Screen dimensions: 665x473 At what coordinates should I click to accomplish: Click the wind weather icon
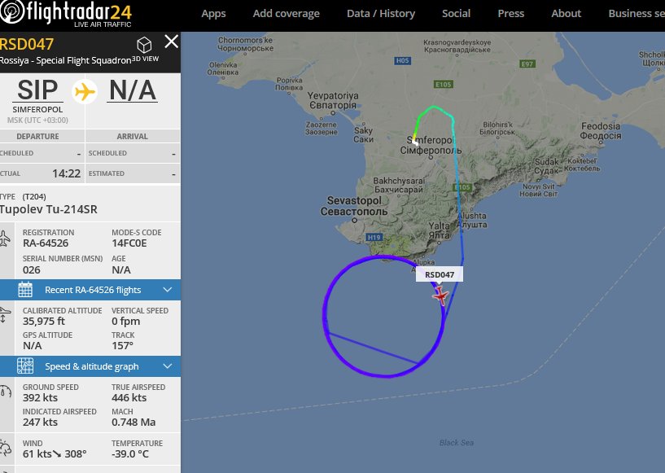(x=5, y=448)
